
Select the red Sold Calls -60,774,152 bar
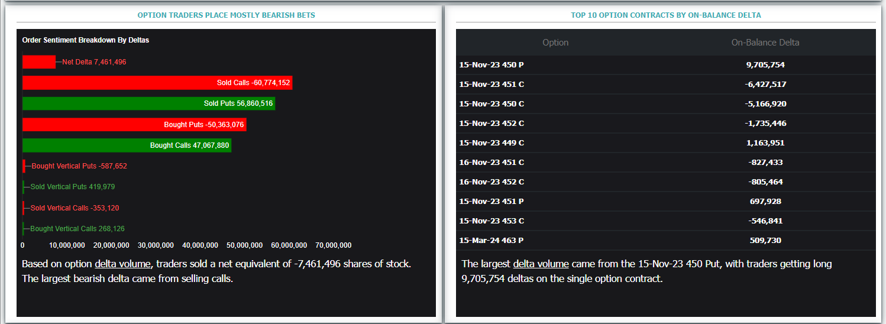tap(157, 83)
